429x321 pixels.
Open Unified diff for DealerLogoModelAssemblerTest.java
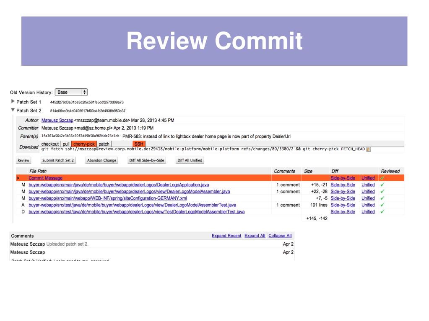[x=368, y=205]
